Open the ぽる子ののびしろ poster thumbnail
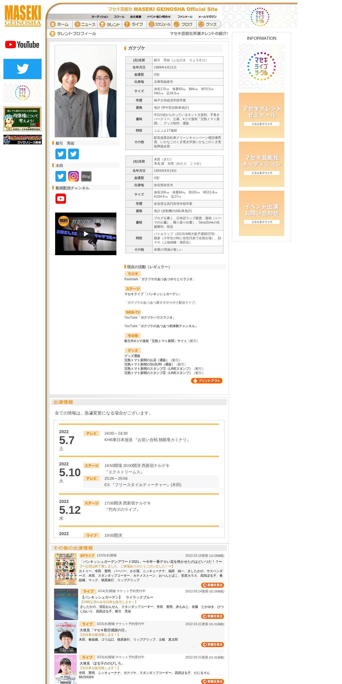Viewport: 342px width, 684px height. 66,670
